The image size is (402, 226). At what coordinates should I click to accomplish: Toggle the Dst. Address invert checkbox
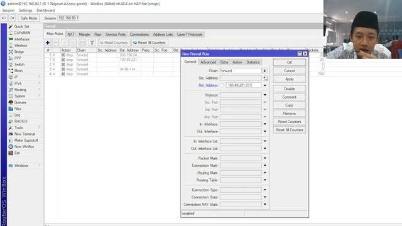(x=222, y=85)
